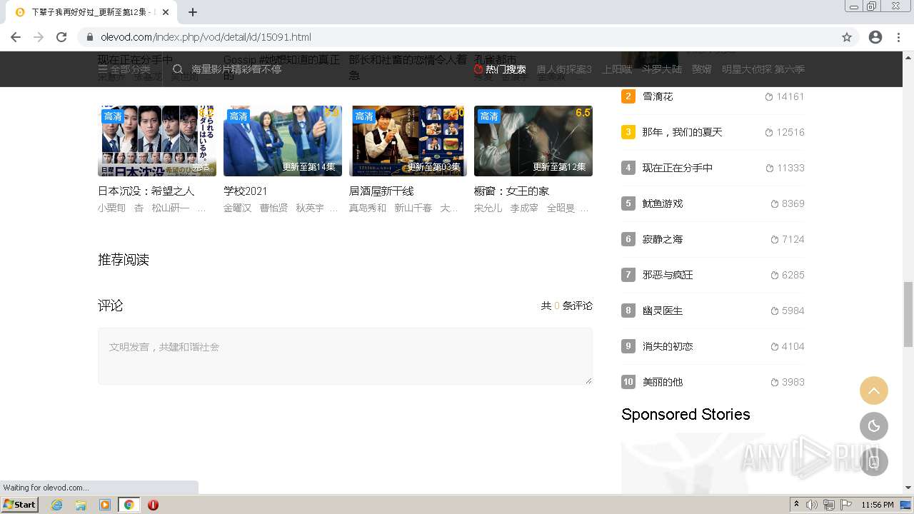Image resolution: width=914 pixels, height=514 pixels.
Task: Open the Chrome three-dot menu
Action: (x=898, y=37)
